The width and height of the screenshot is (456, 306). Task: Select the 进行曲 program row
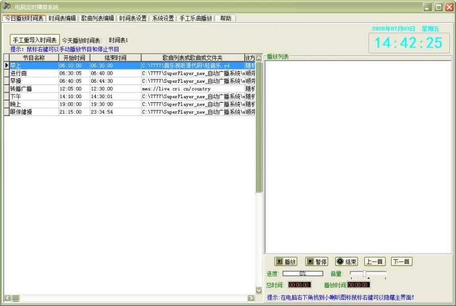click(129, 73)
